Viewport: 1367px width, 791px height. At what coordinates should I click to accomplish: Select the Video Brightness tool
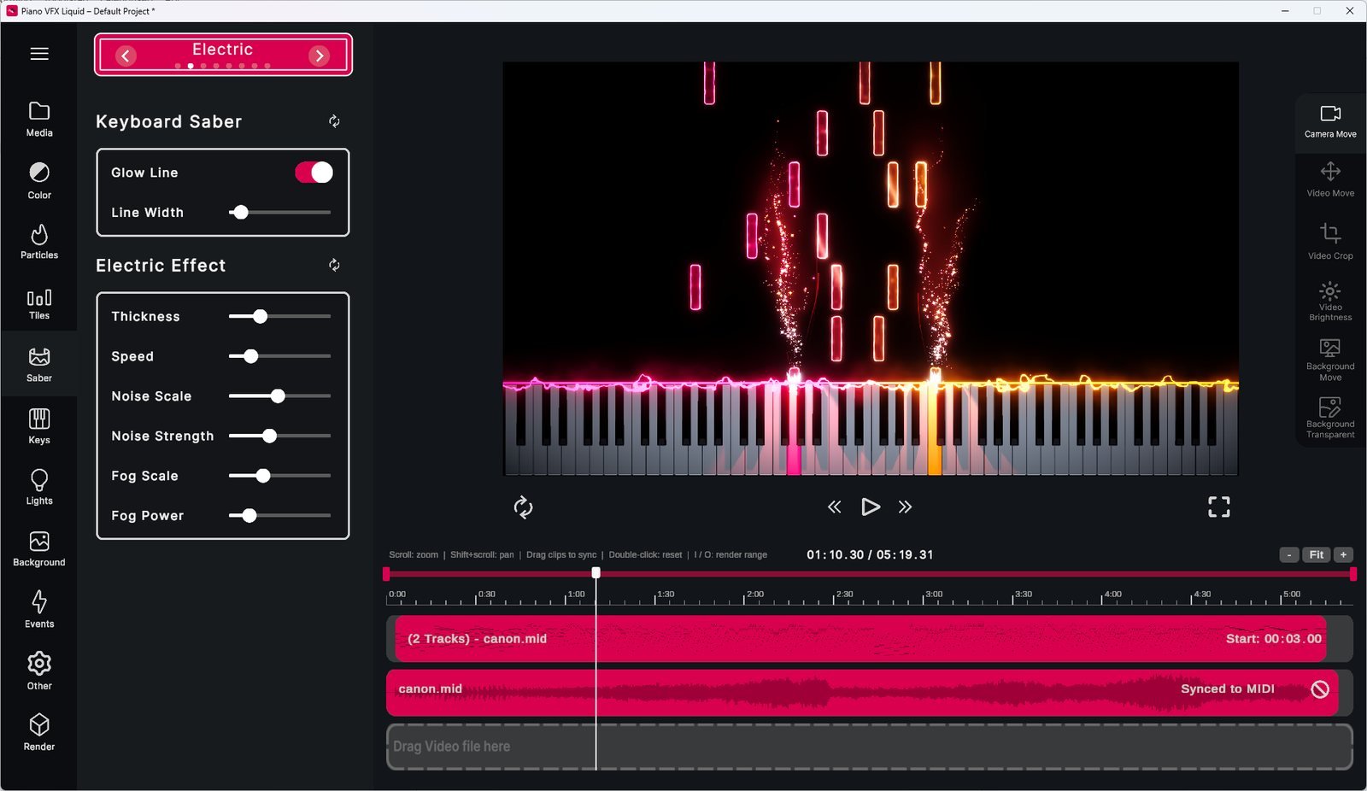tap(1330, 302)
